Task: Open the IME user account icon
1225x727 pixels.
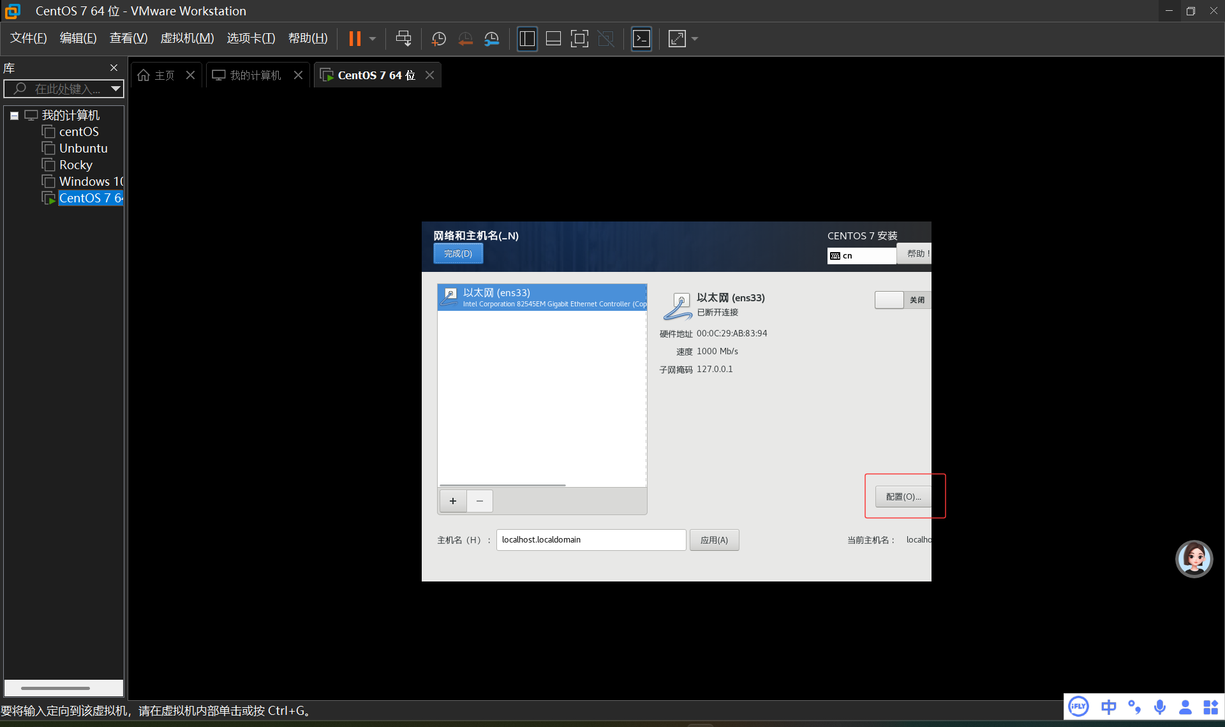Action: point(1185,707)
